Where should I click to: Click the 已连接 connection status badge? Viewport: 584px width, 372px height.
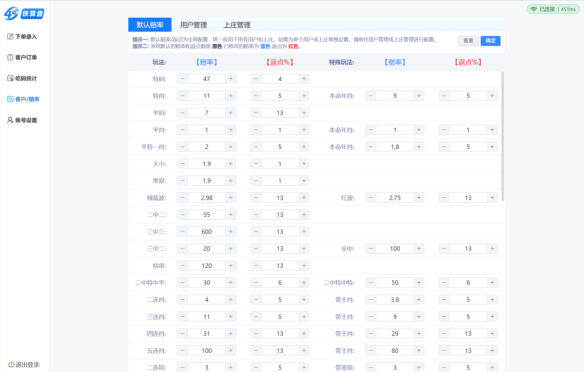click(553, 9)
